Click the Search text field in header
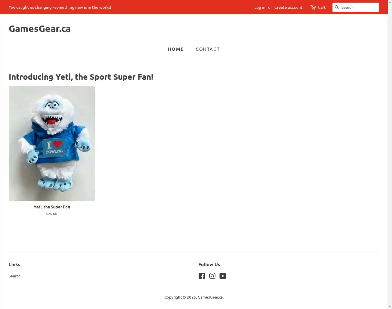The width and height of the screenshot is (392, 309). coord(359,7)
